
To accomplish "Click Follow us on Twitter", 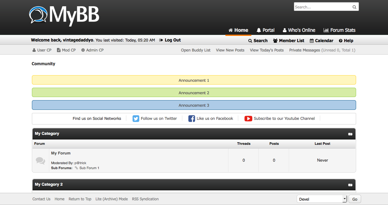I will click(159, 119).
